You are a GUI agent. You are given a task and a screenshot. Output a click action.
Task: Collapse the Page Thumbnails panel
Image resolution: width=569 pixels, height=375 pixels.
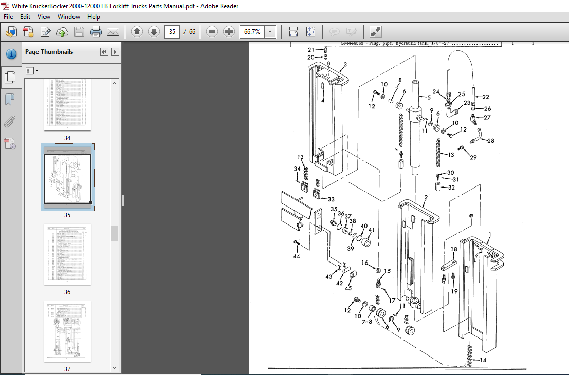(104, 52)
